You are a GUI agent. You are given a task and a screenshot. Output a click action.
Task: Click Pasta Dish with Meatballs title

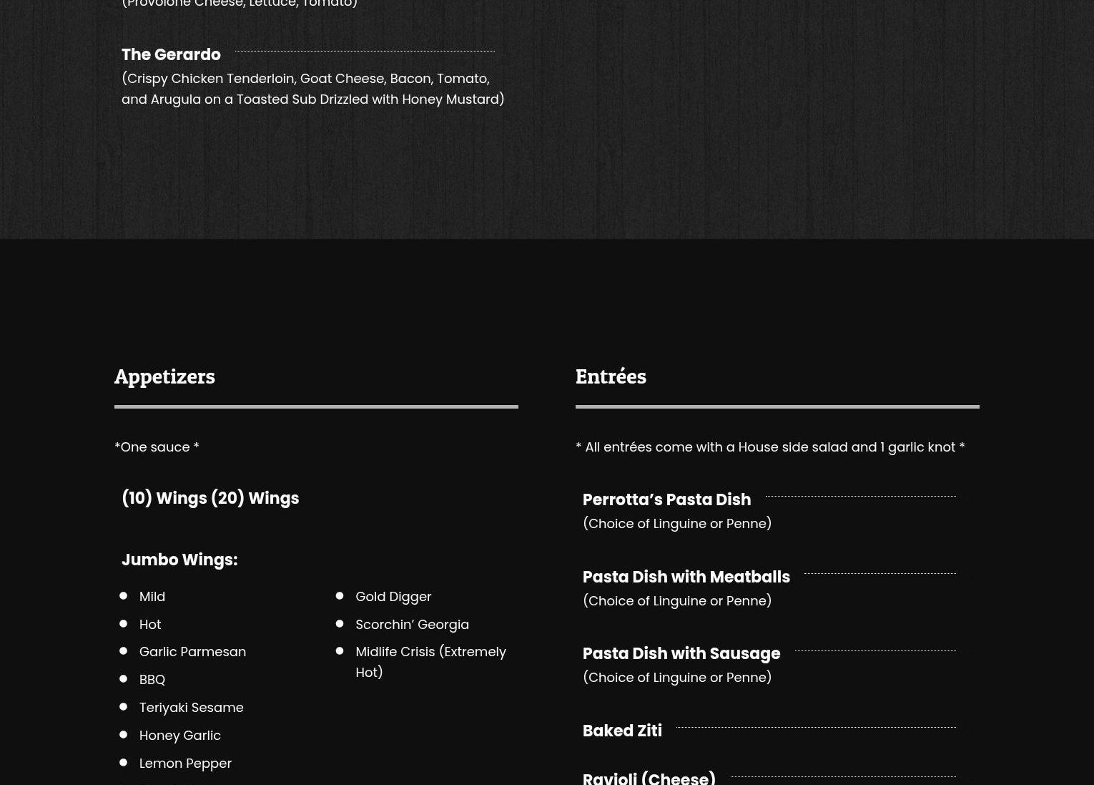pyautogui.click(x=686, y=577)
